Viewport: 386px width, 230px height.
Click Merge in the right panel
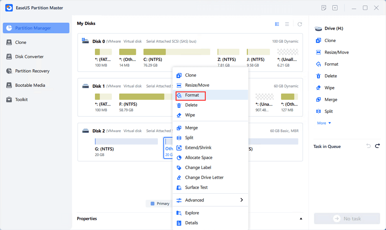pos(330,100)
